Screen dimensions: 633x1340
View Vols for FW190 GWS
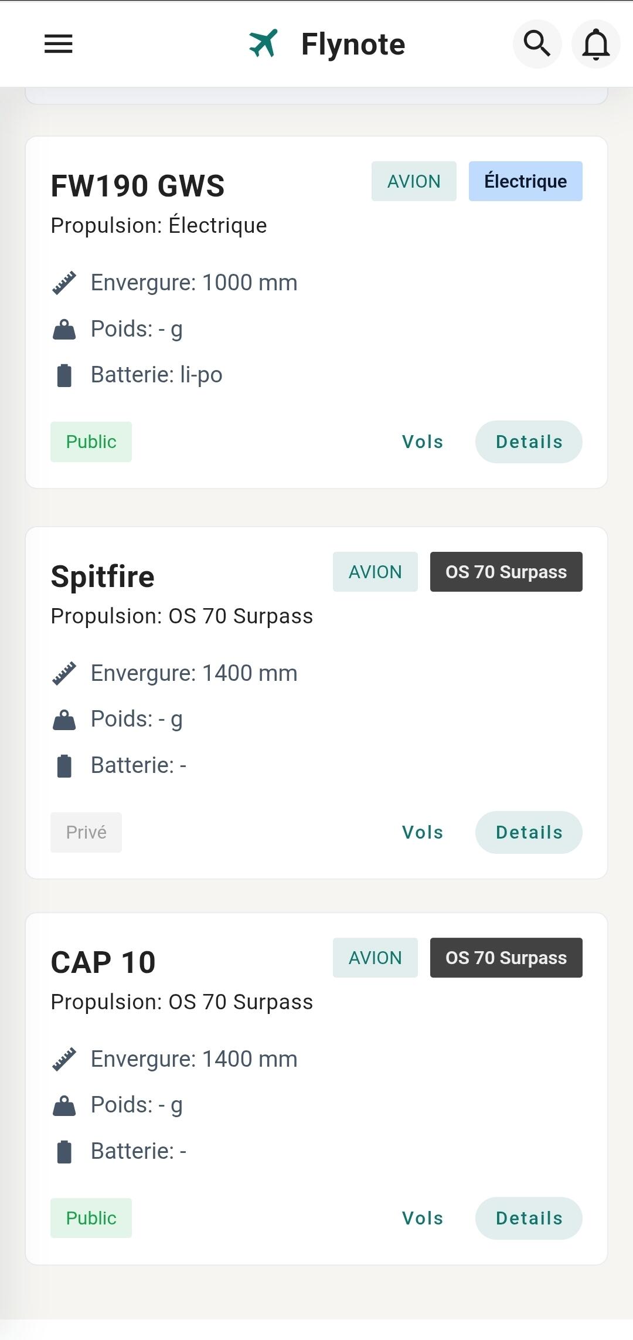[422, 442]
